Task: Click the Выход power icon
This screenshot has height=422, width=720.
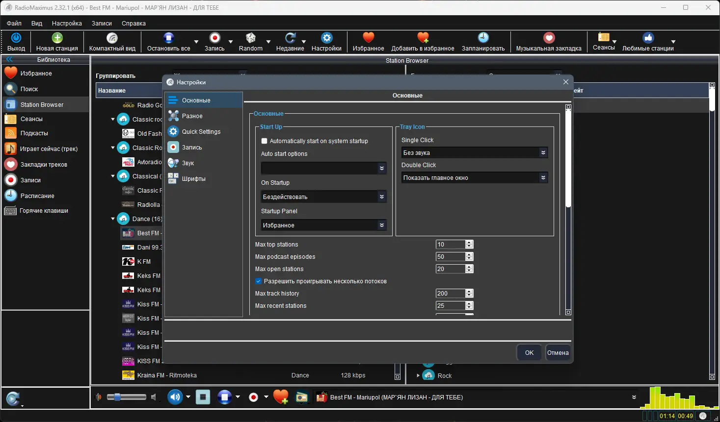Action: pos(16,38)
